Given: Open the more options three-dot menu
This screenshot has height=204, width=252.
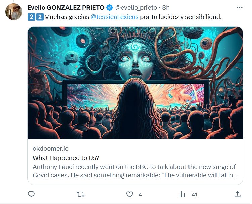Looking at the screenshot, I should (x=239, y=7).
